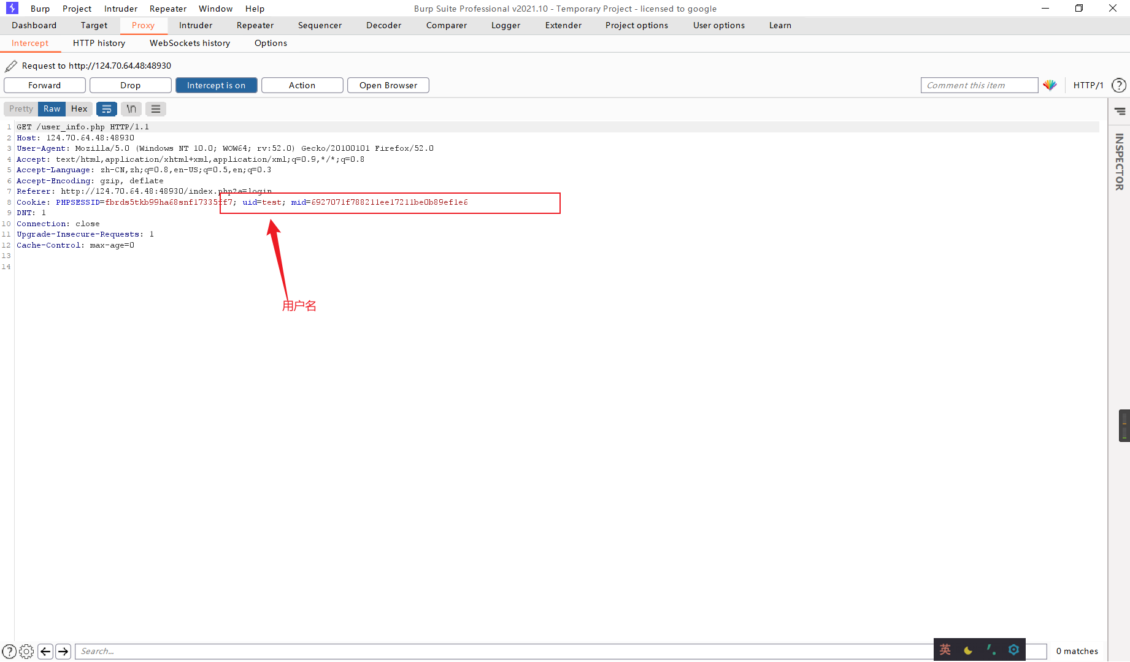Switch editor view to Pretty
Image resolution: width=1130 pixels, height=662 pixels.
[21, 109]
